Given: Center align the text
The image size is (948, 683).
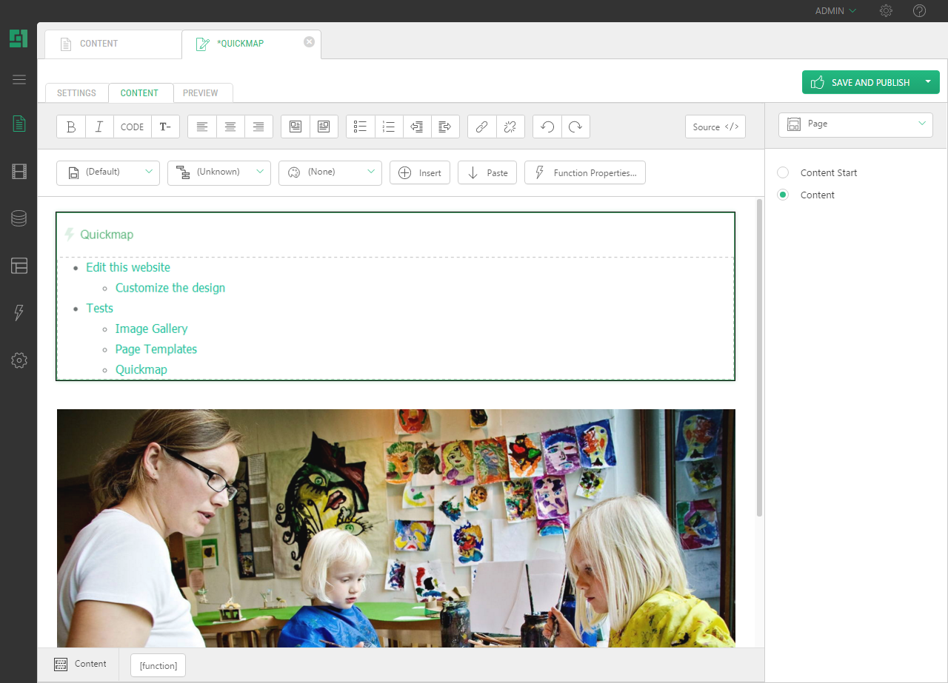Looking at the screenshot, I should click(230, 127).
